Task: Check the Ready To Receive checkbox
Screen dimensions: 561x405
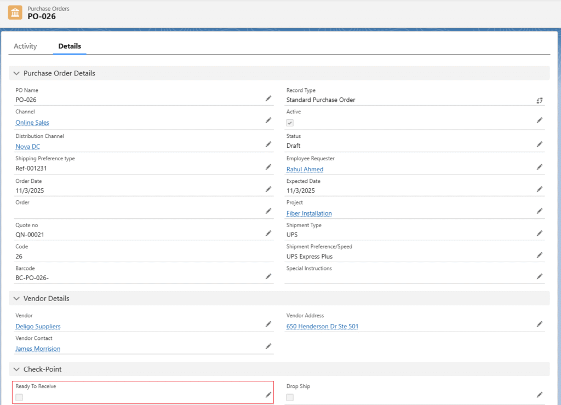Action: pyautogui.click(x=19, y=397)
